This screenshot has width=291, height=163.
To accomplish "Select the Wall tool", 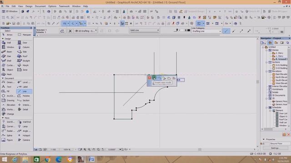I will click(7, 43).
